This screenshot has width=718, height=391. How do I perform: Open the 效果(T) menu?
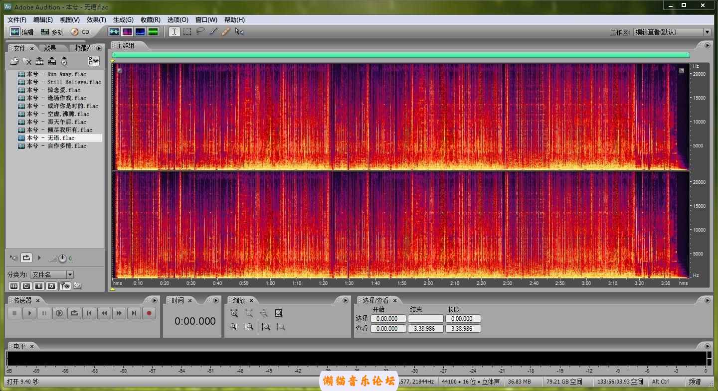click(x=96, y=20)
